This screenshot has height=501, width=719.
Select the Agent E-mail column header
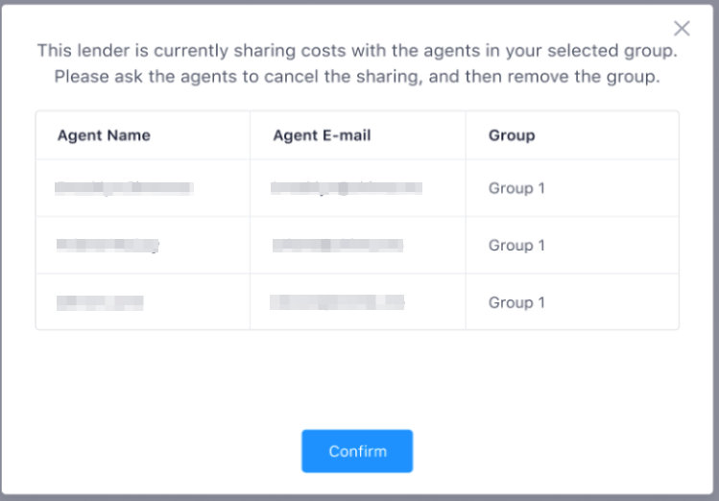pyautogui.click(x=322, y=135)
